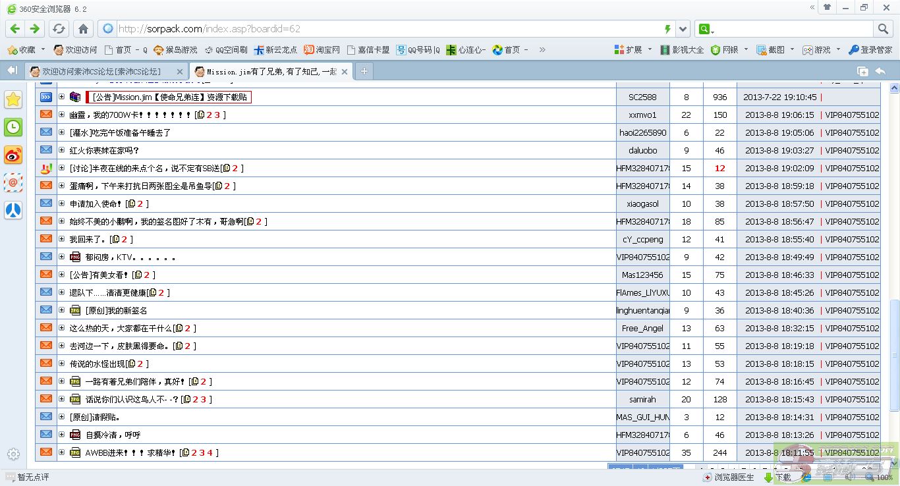Viewport: 900px width, 486px height.
Task: Open the Weibo sidebar icon
Action: pyautogui.click(x=13, y=155)
